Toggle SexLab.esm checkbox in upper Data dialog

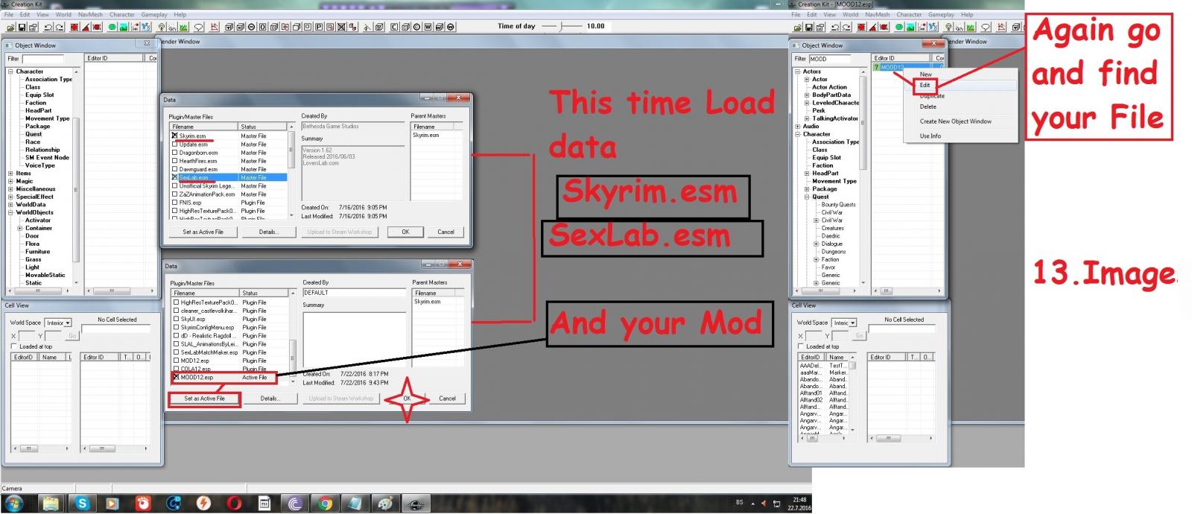pos(175,177)
